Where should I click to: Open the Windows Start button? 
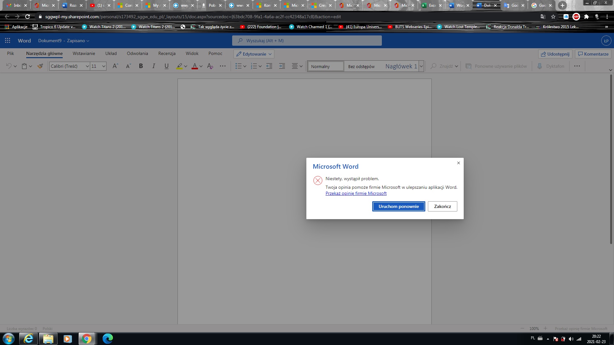tap(9, 339)
